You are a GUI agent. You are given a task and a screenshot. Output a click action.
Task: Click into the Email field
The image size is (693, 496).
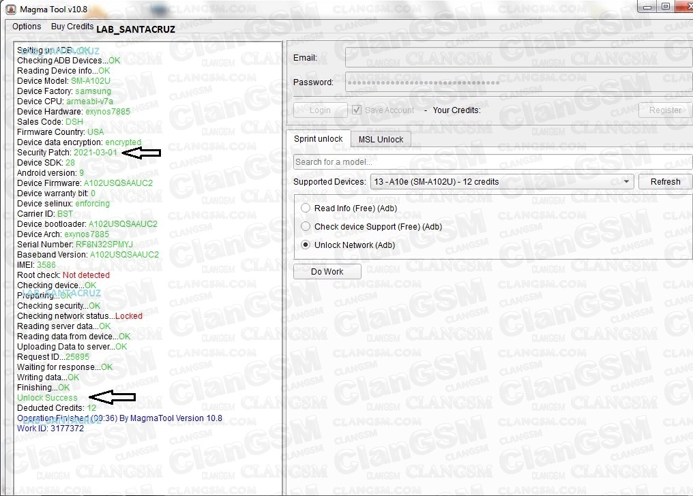519,57
